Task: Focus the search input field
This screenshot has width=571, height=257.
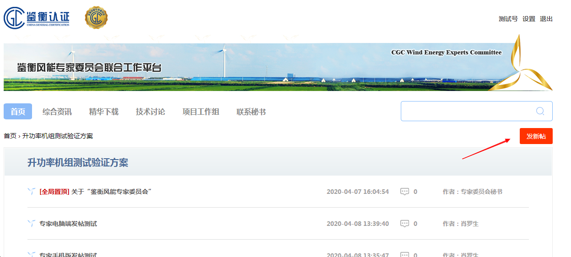Action: point(467,111)
